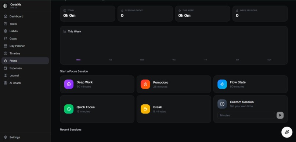Open the Day Planner
Screen dimensions: 296x142
pos(25,46)
